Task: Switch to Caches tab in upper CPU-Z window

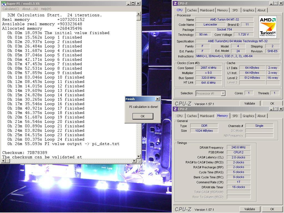Action: [x=192, y=10]
